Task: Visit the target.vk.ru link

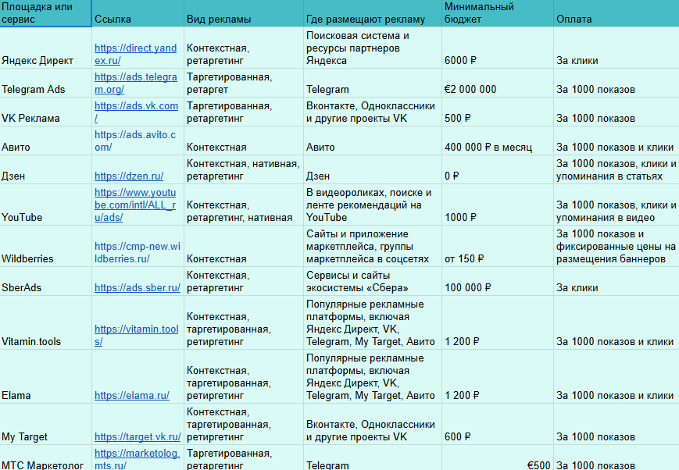Action: point(138,437)
